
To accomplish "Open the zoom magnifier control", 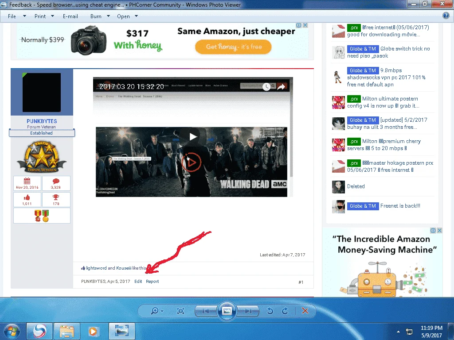I will click(155, 311).
